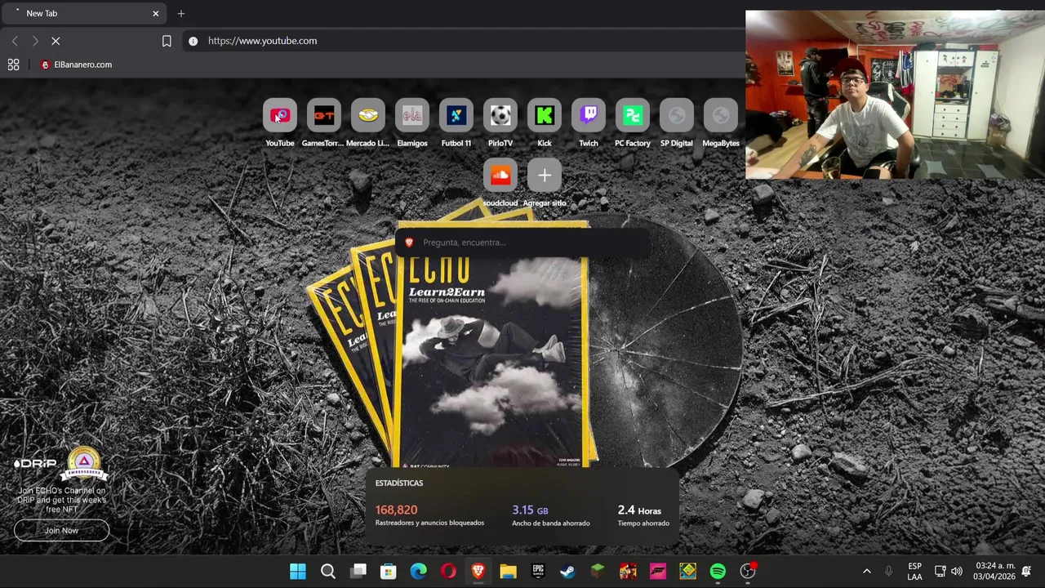Launch Forza Horizon from taskbar

click(x=658, y=571)
